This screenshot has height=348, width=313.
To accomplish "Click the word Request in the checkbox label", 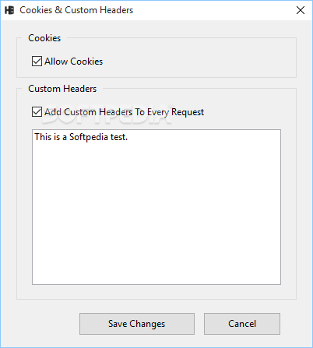I will click(x=188, y=112).
